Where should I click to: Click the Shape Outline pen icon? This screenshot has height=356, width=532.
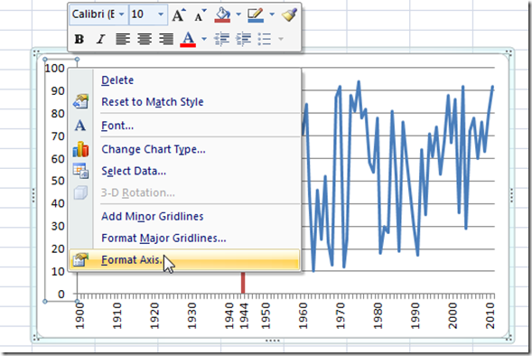click(x=256, y=15)
